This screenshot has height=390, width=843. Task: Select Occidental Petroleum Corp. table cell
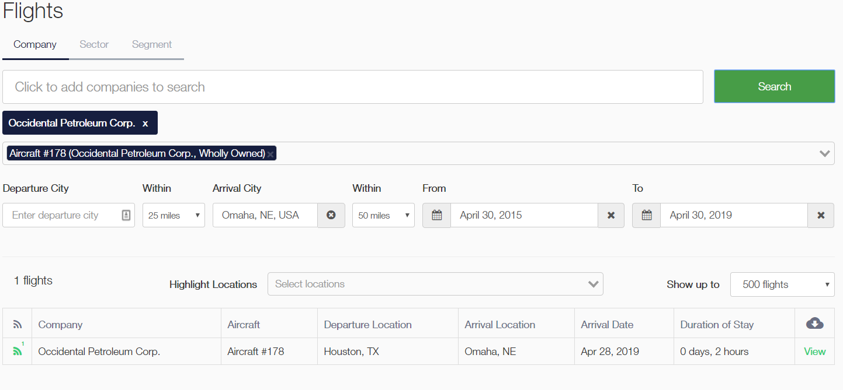(x=126, y=352)
